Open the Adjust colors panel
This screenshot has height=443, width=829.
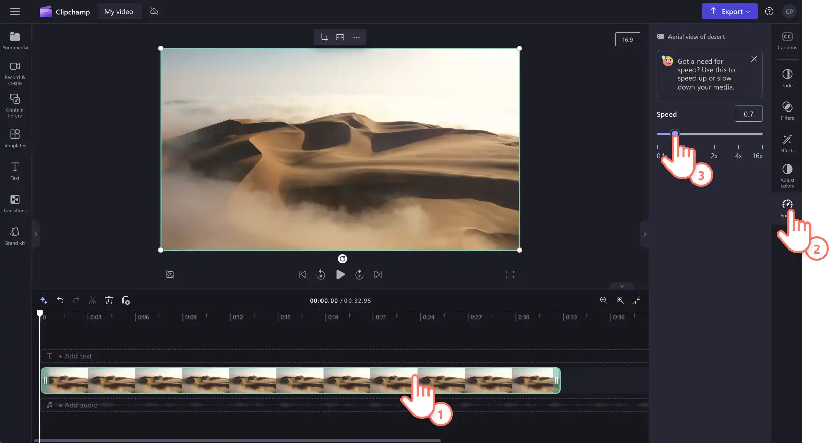click(787, 176)
